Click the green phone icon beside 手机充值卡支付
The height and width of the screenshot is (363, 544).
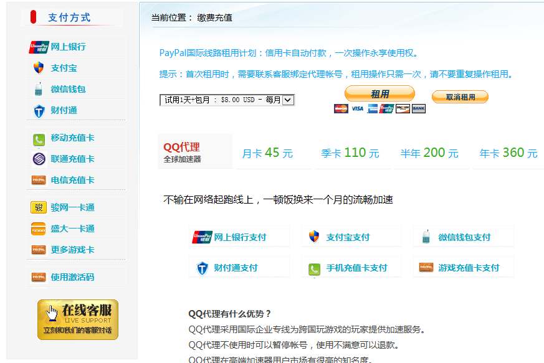pyautogui.click(x=314, y=270)
